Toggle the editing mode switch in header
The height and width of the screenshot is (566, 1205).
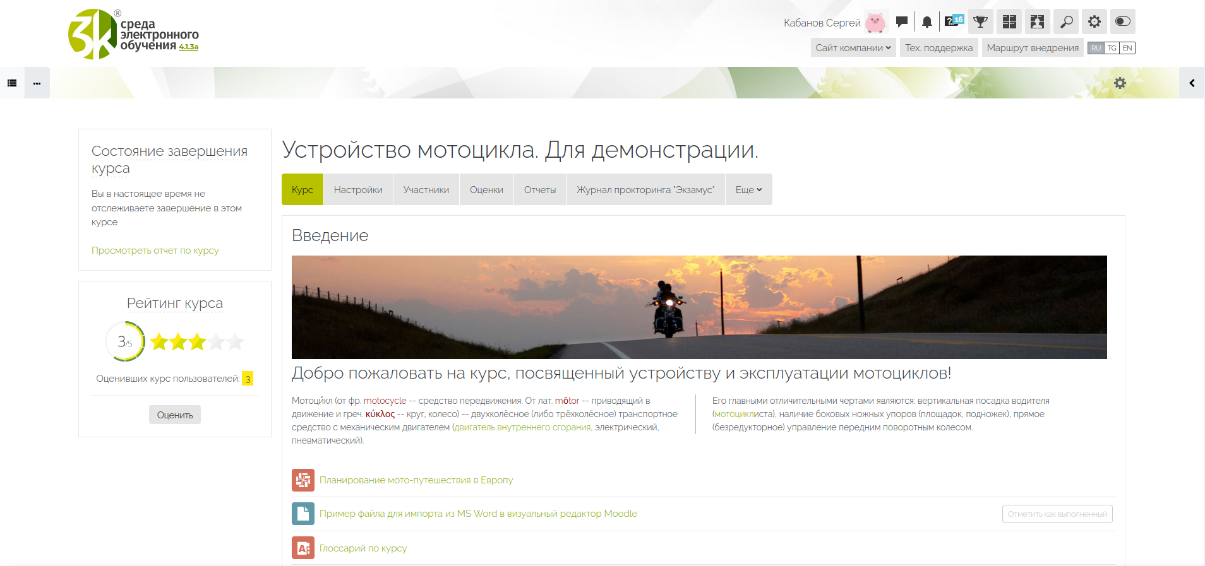[x=1123, y=21]
